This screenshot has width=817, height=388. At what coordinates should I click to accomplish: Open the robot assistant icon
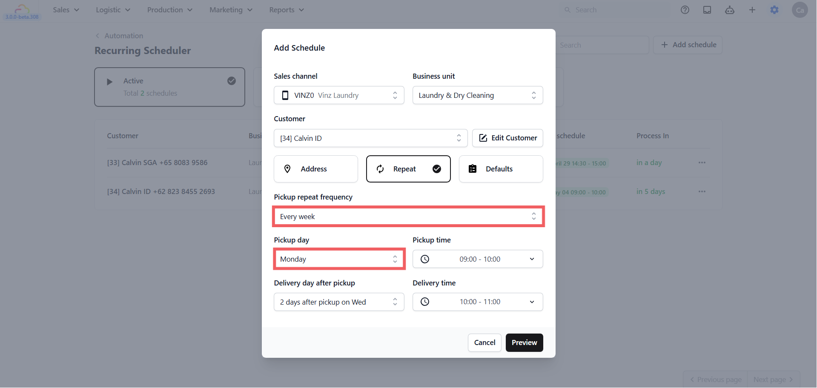pos(730,10)
